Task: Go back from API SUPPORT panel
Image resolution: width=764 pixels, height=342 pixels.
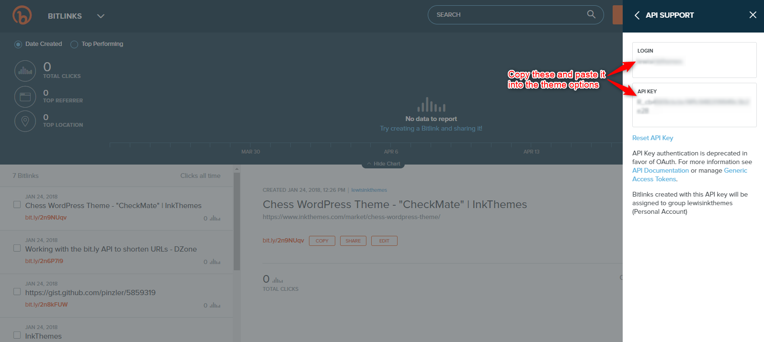Action: (637, 15)
